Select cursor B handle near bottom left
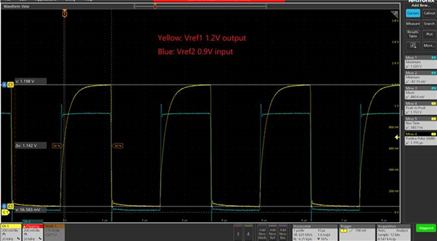The width and height of the screenshot is (437, 241). click(4, 206)
